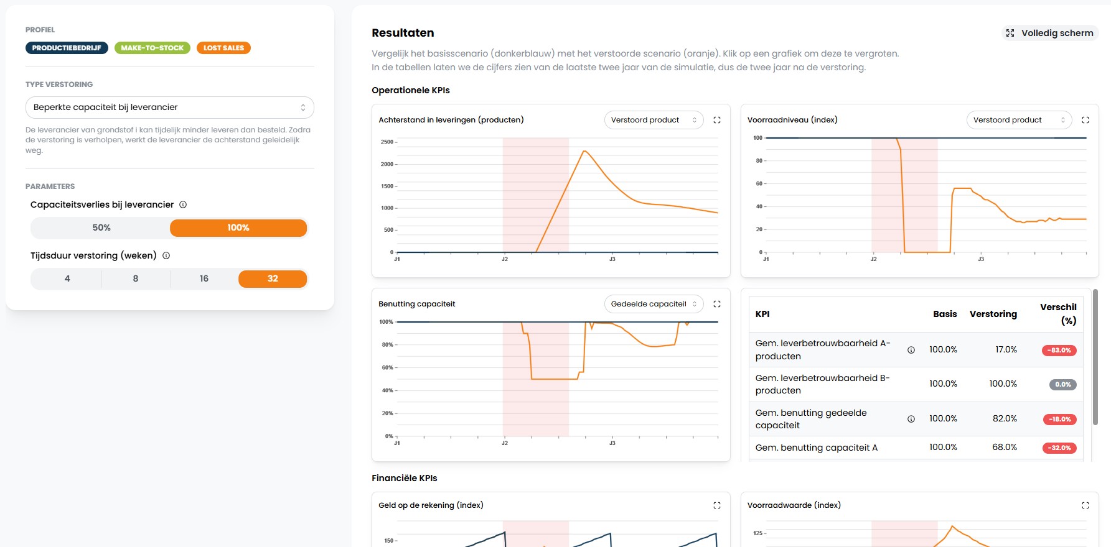This screenshot has height=547, width=1111.
Task: Select disruption duration of 8 weeks
Action: 136,278
